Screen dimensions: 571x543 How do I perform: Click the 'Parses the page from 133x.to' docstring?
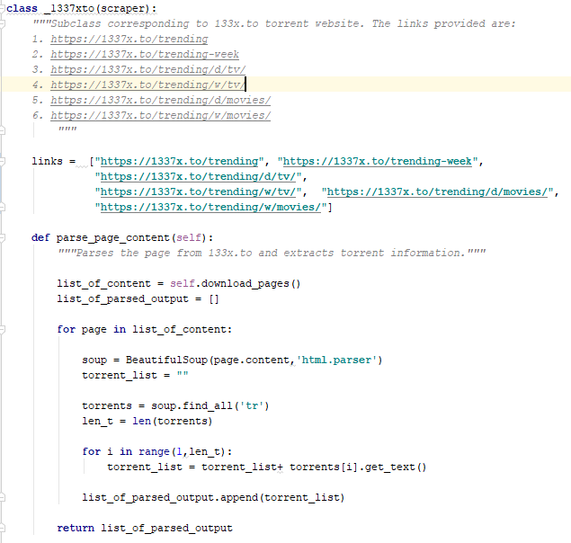point(272,254)
